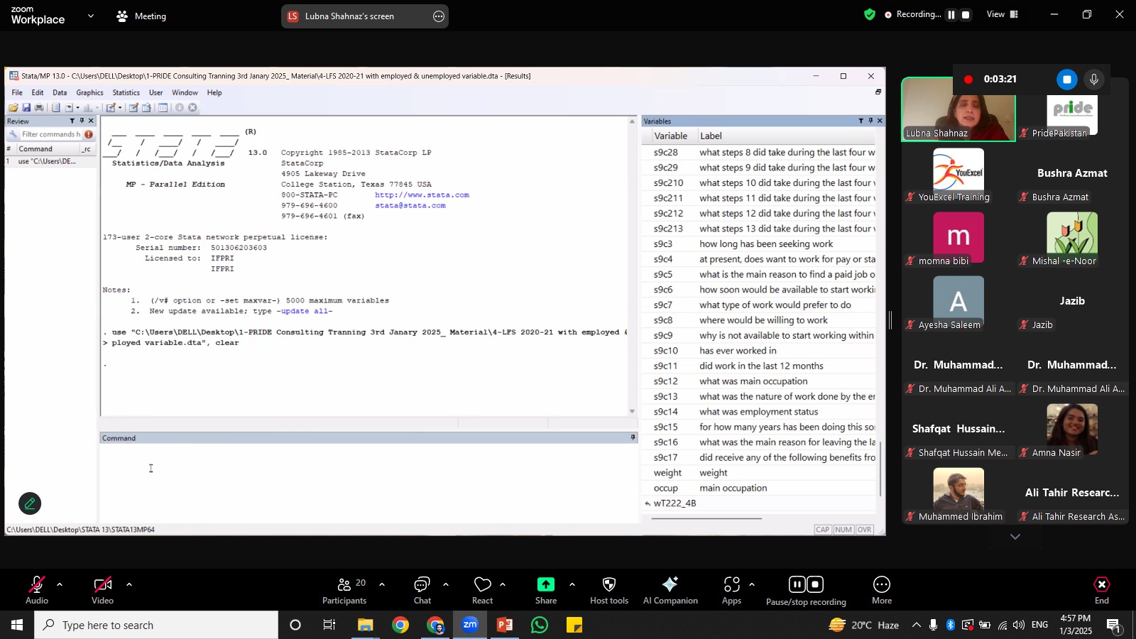Image resolution: width=1136 pixels, height=639 pixels.
Task: Toggle the Command window pin
Action: pos(633,437)
